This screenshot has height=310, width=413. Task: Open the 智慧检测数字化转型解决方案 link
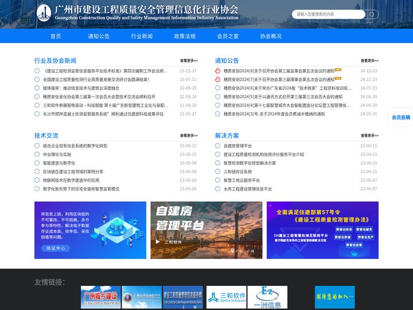point(250,163)
